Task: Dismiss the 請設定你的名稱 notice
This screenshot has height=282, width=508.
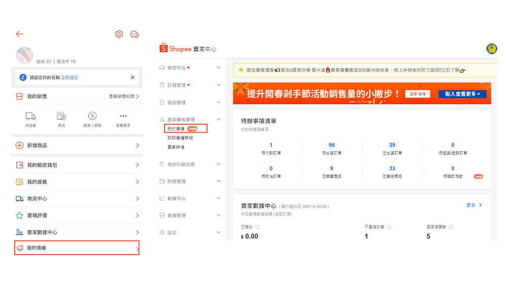Action: 133,78
